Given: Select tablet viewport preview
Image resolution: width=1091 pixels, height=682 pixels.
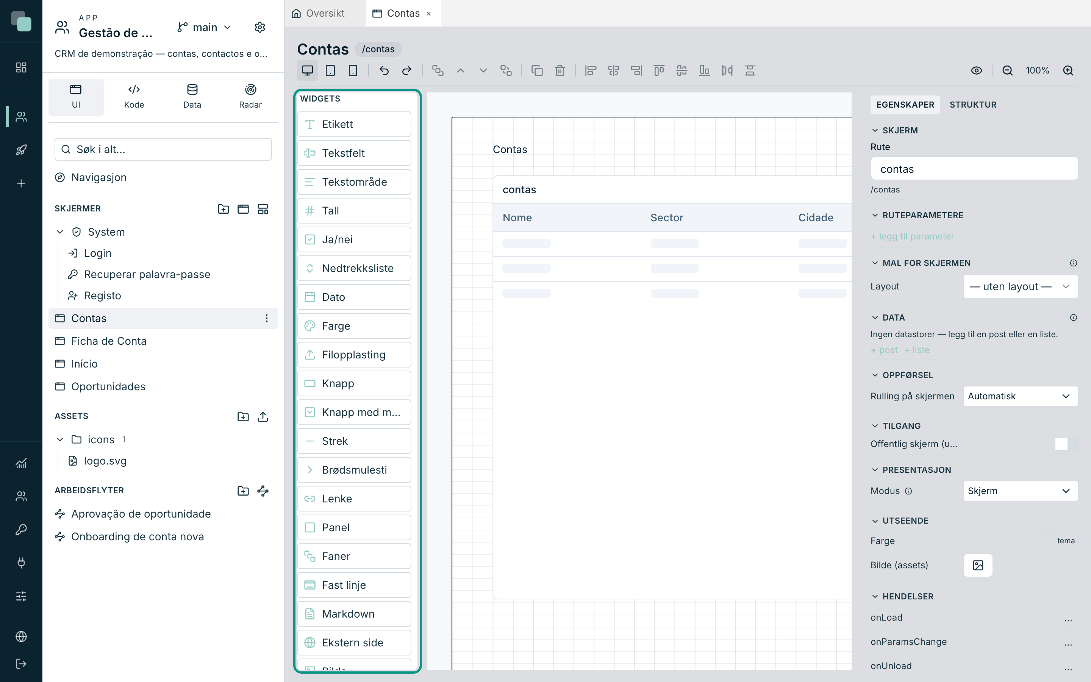Looking at the screenshot, I should coord(330,70).
